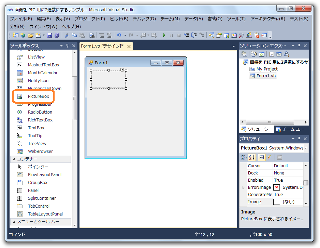Sort properties alphabetically with A-Z icon

[252, 157]
